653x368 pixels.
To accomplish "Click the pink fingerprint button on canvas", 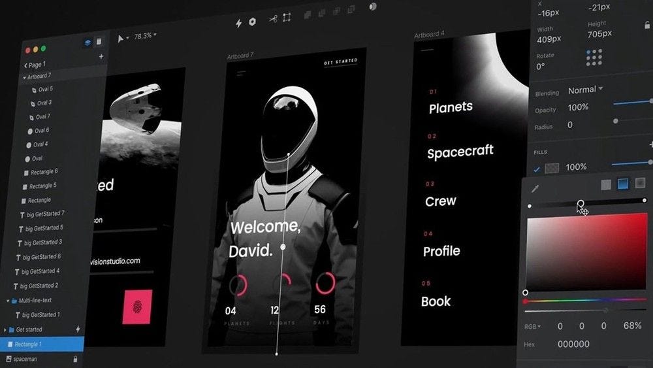I will click(137, 307).
